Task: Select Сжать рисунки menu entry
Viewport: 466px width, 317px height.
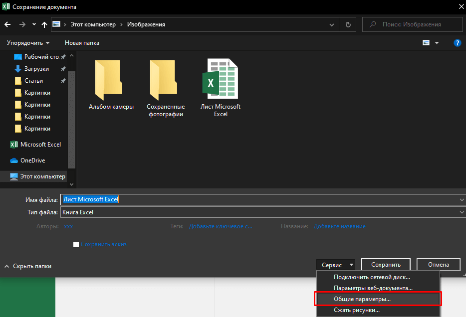Action: (356, 310)
